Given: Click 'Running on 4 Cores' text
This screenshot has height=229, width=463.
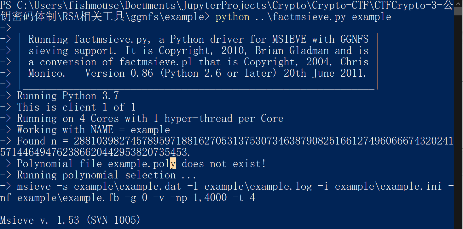Looking at the screenshot, I should pyautogui.click(x=68, y=118).
